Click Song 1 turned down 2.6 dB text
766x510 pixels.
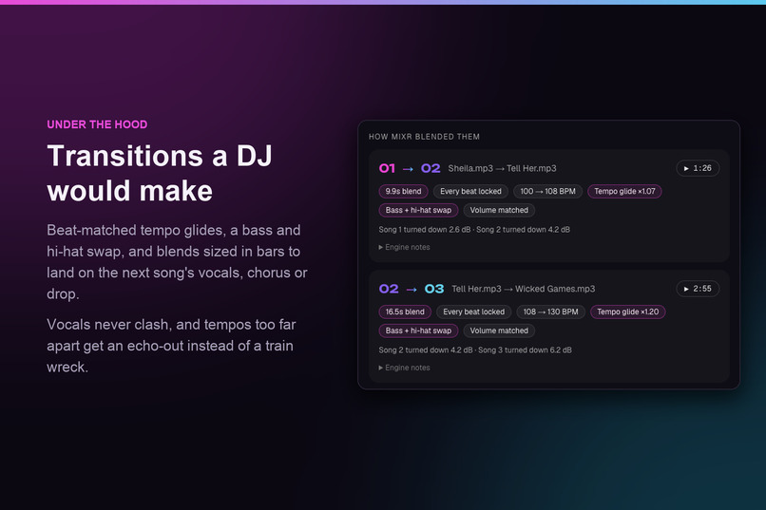pyautogui.click(x=425, y=230)
